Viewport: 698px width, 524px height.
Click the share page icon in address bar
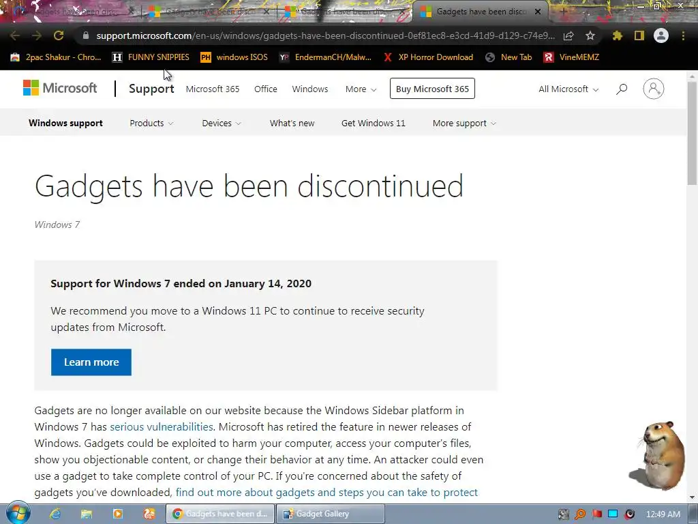tap(568, 35)
